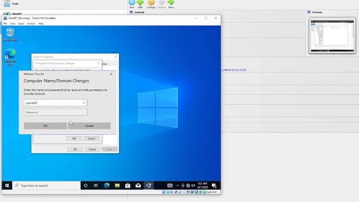Open the Input menu of VM window

pyautogui.click(x=21, y=24)
